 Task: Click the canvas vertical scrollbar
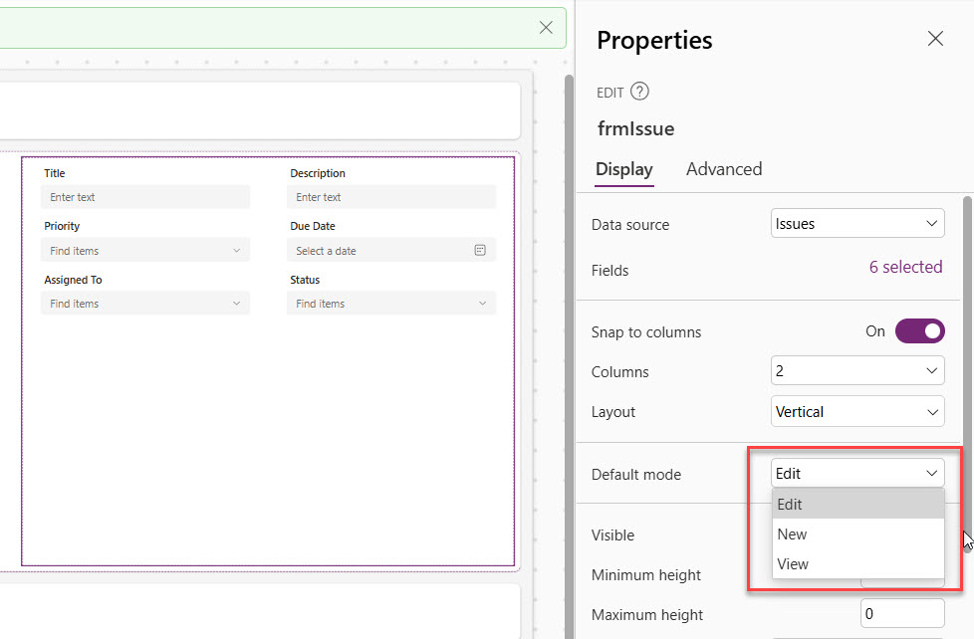(569, 355)
